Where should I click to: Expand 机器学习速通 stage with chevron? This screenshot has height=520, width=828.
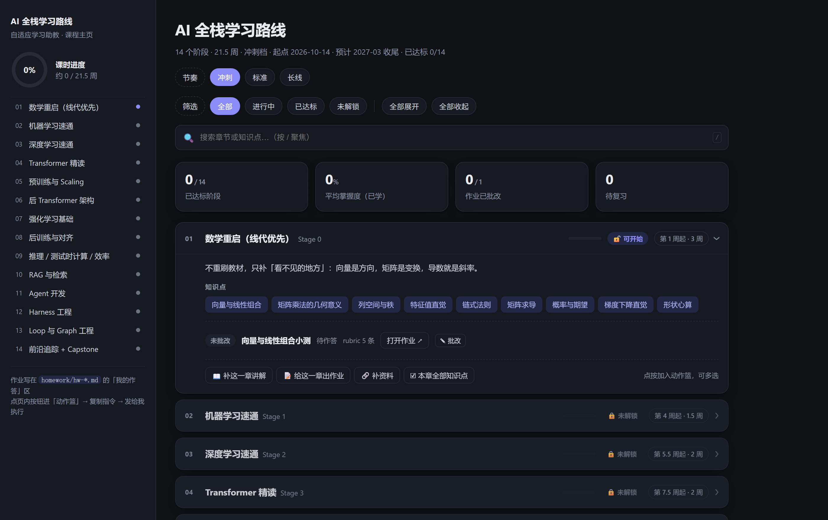717,416
